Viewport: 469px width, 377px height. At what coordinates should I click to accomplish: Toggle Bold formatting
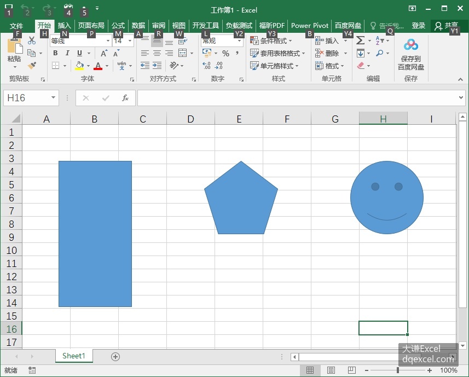(55, 53)
